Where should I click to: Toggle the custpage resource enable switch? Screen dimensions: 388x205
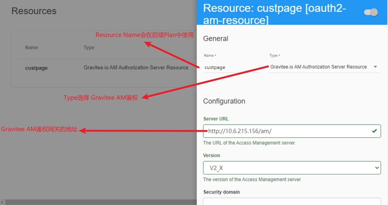pyautogui.click(x=371, y=12)
